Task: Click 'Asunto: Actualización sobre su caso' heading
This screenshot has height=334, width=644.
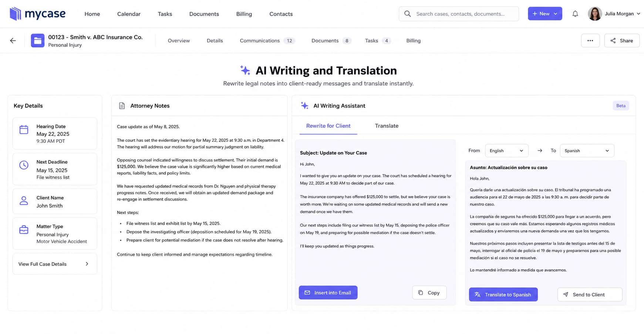Action: coord(508,168)
